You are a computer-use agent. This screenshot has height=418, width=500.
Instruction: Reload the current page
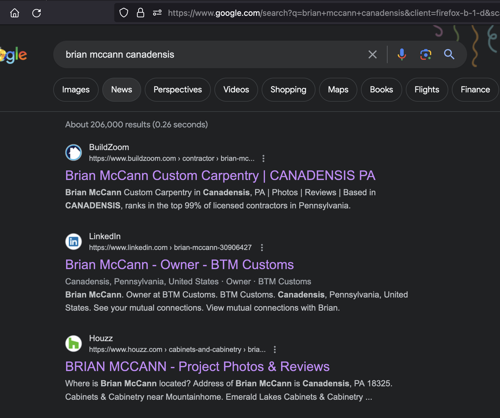point(36,13)
